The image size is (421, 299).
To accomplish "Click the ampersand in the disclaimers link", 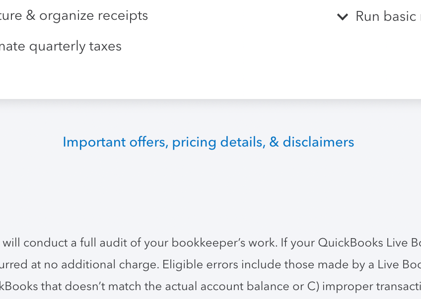I will coord(274,142).
